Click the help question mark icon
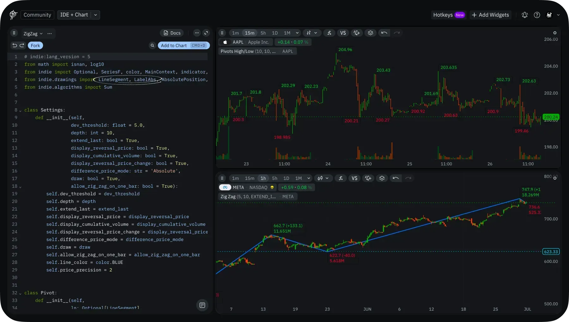This screenshot has width=569, height=322. click(537, 15)
